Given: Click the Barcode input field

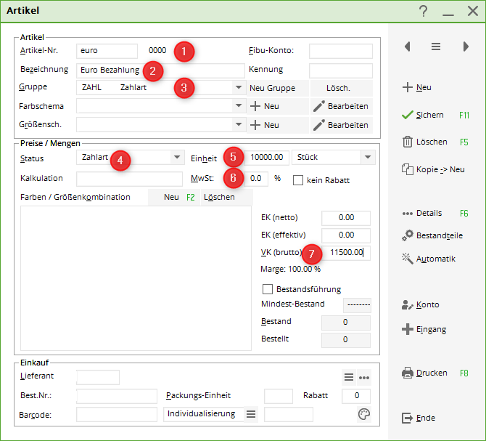Looking at the screenshot, I should [x=116, y=414].
